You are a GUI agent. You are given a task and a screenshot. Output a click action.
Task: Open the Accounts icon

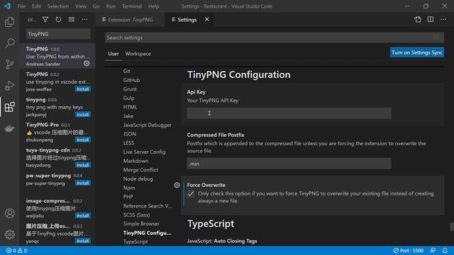pyautogui.click(x=9, y=213)
